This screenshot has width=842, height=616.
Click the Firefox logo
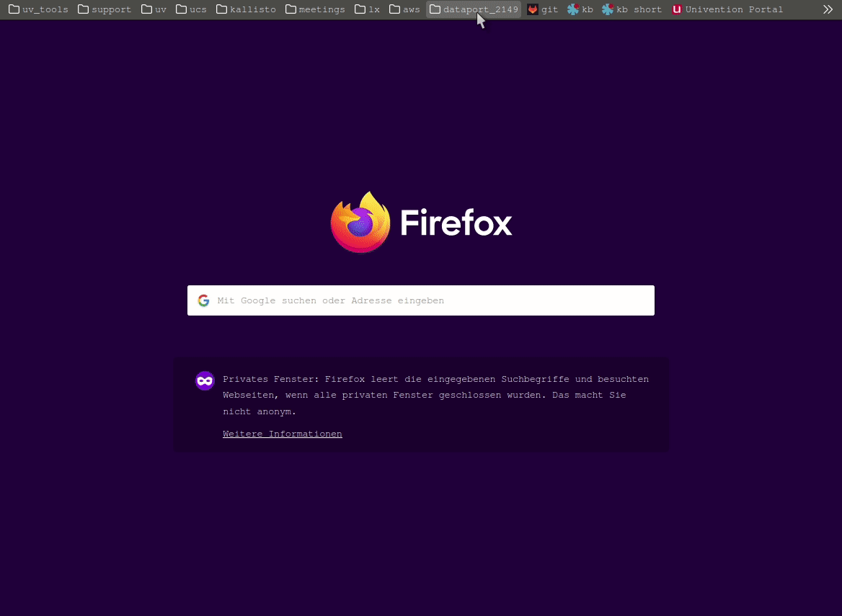[360, 222]
